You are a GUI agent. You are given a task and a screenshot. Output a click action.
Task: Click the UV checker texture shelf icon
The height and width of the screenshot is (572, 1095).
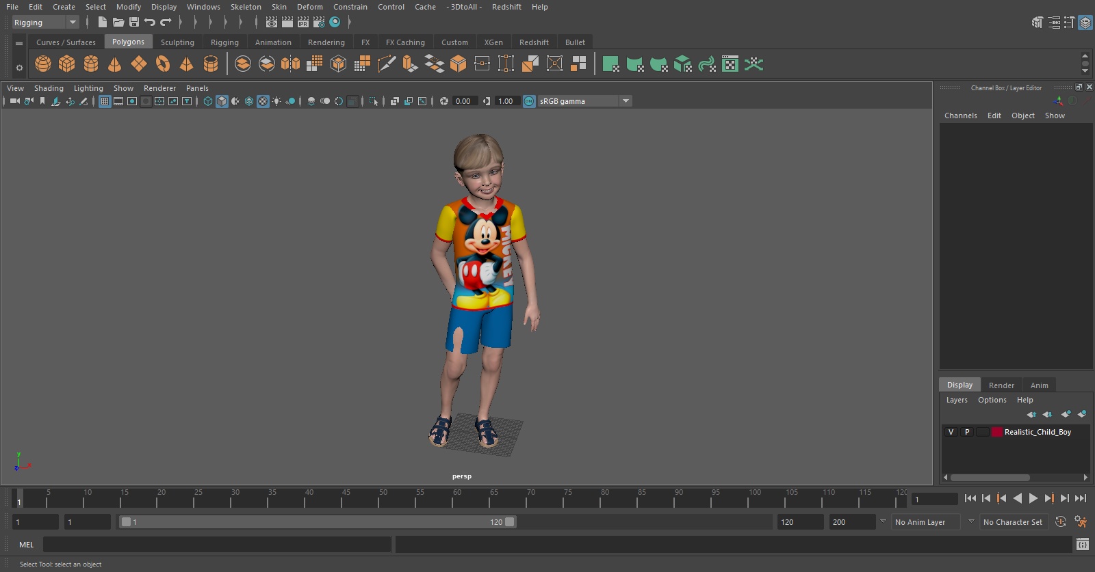tap(730, 64)
